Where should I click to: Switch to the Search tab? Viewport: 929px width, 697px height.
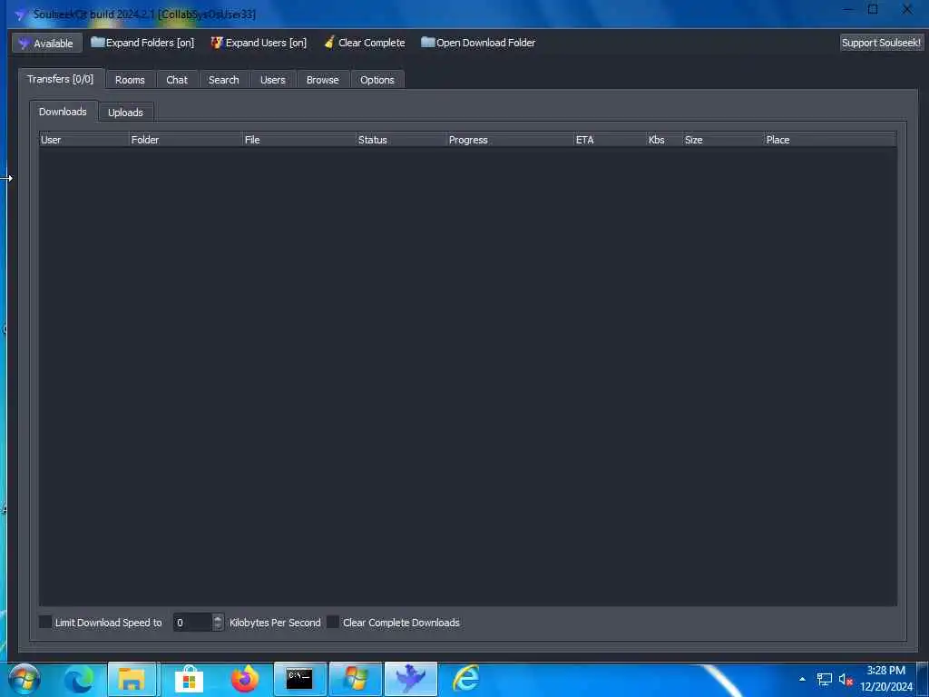click(x=223, y=80)
